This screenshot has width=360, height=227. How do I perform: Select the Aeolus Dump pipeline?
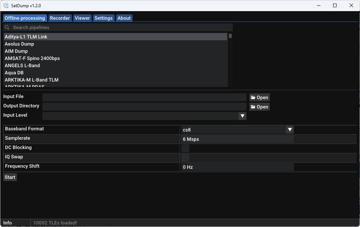click(x=19, y=44)
